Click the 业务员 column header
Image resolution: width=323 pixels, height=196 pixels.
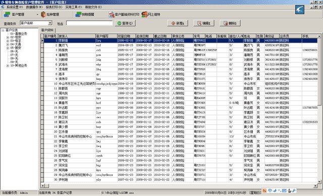tap(291, 36)
